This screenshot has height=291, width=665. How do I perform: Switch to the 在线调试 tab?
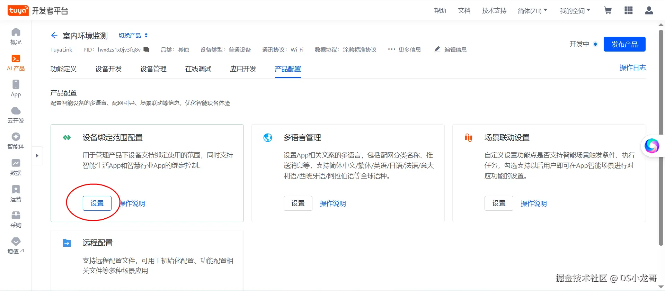point(198,69)
